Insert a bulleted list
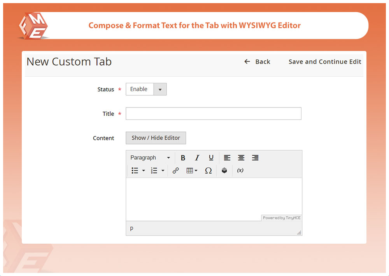The width and height of the screenshot is (389, 276). 135,171
